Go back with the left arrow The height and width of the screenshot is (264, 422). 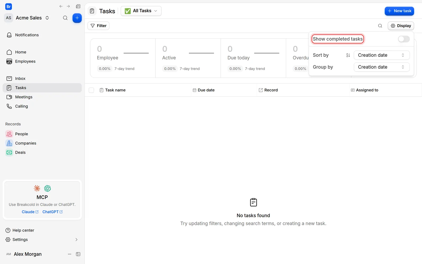point(61,6)
